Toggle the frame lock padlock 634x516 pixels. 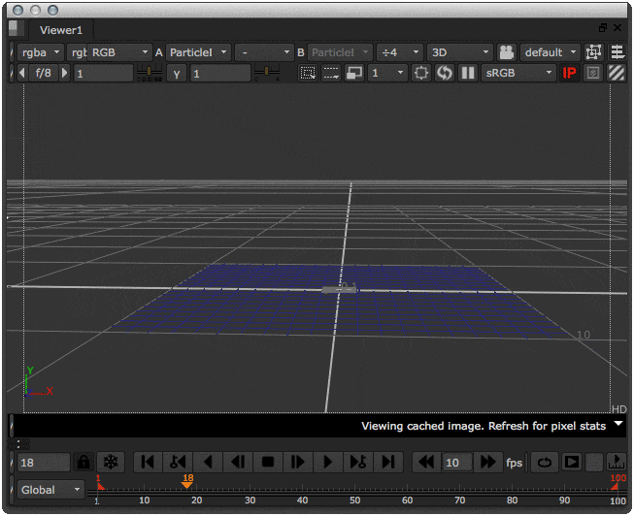[84, 463]
